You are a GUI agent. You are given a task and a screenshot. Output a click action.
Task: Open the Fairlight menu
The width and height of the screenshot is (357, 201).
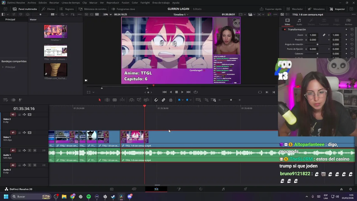(145, 3)
